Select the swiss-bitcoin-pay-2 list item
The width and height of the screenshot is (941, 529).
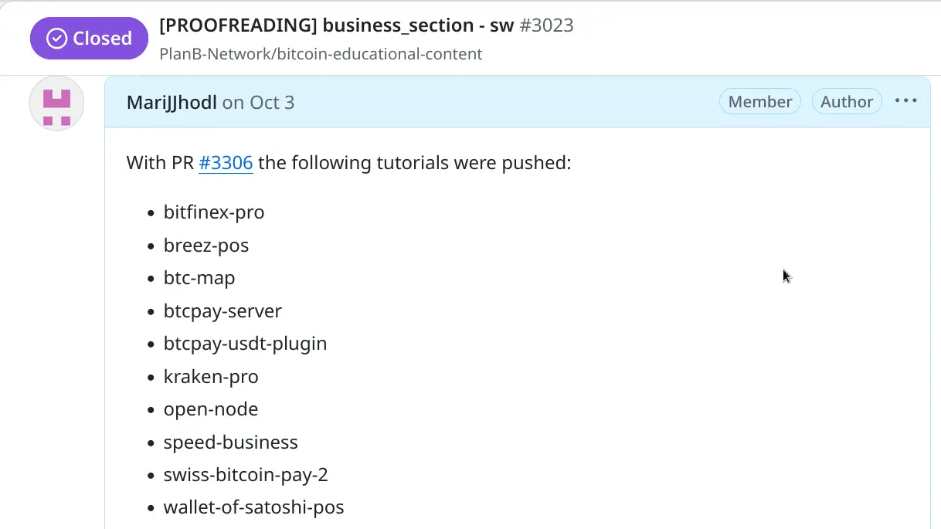click(x=246, y=475)
